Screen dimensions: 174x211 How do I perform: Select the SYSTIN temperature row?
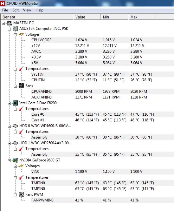[x=102, y=74]
